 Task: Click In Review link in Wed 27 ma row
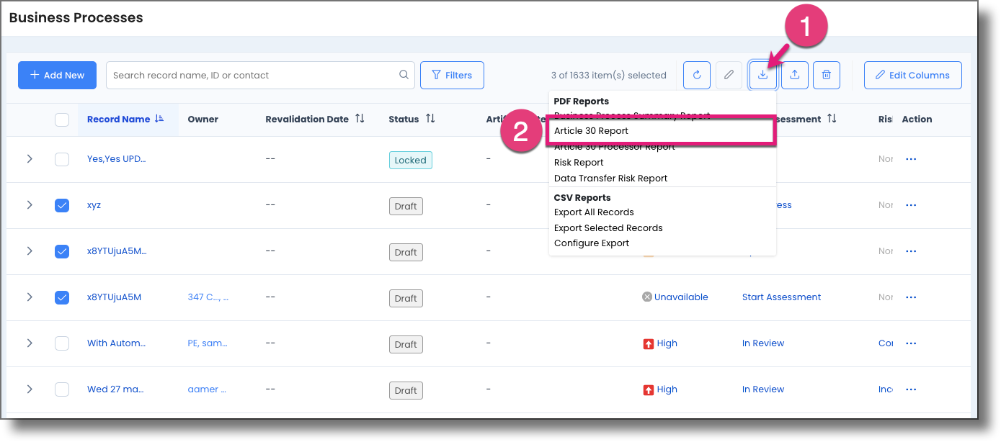(x=763, y=389)
